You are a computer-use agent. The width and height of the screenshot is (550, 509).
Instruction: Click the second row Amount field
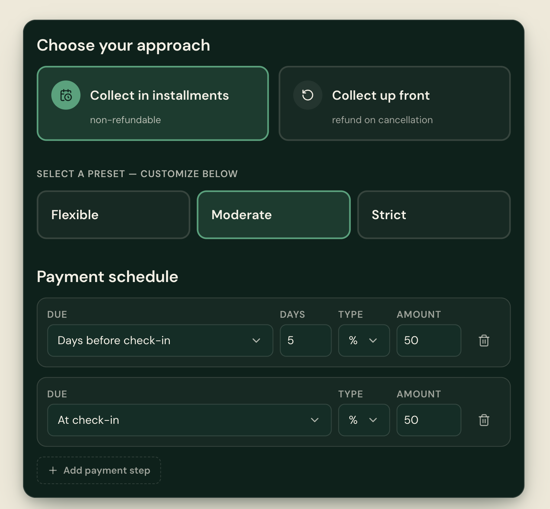point(429,420)
